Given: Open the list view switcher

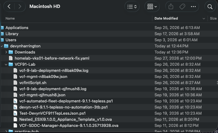Looking at the screenshot, I should [132, 6].
